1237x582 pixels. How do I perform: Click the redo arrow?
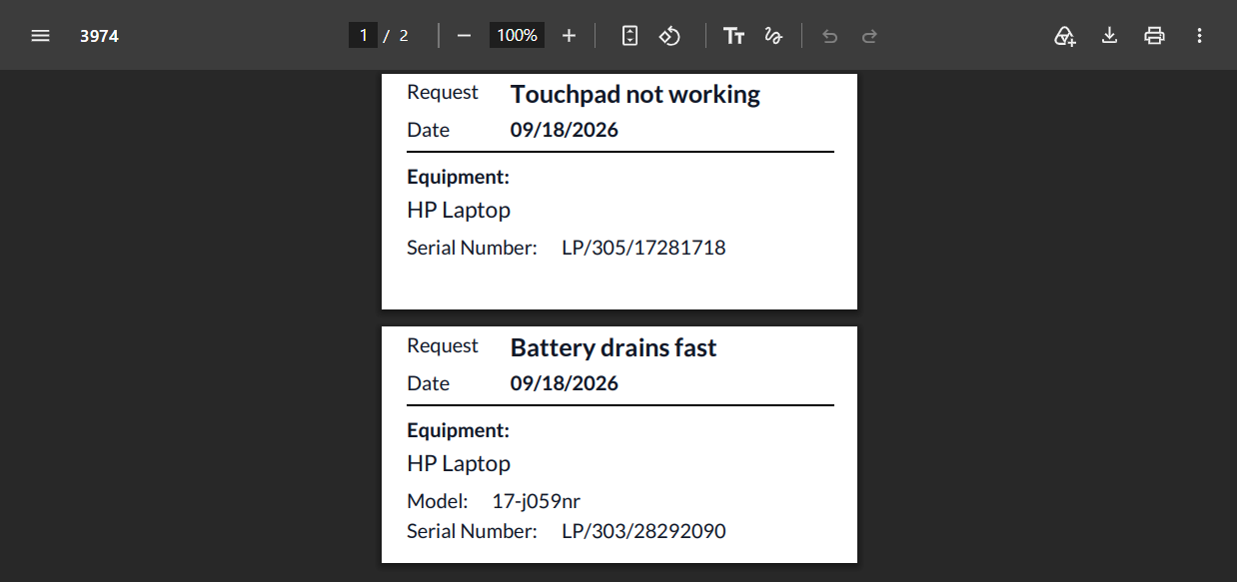869,36
